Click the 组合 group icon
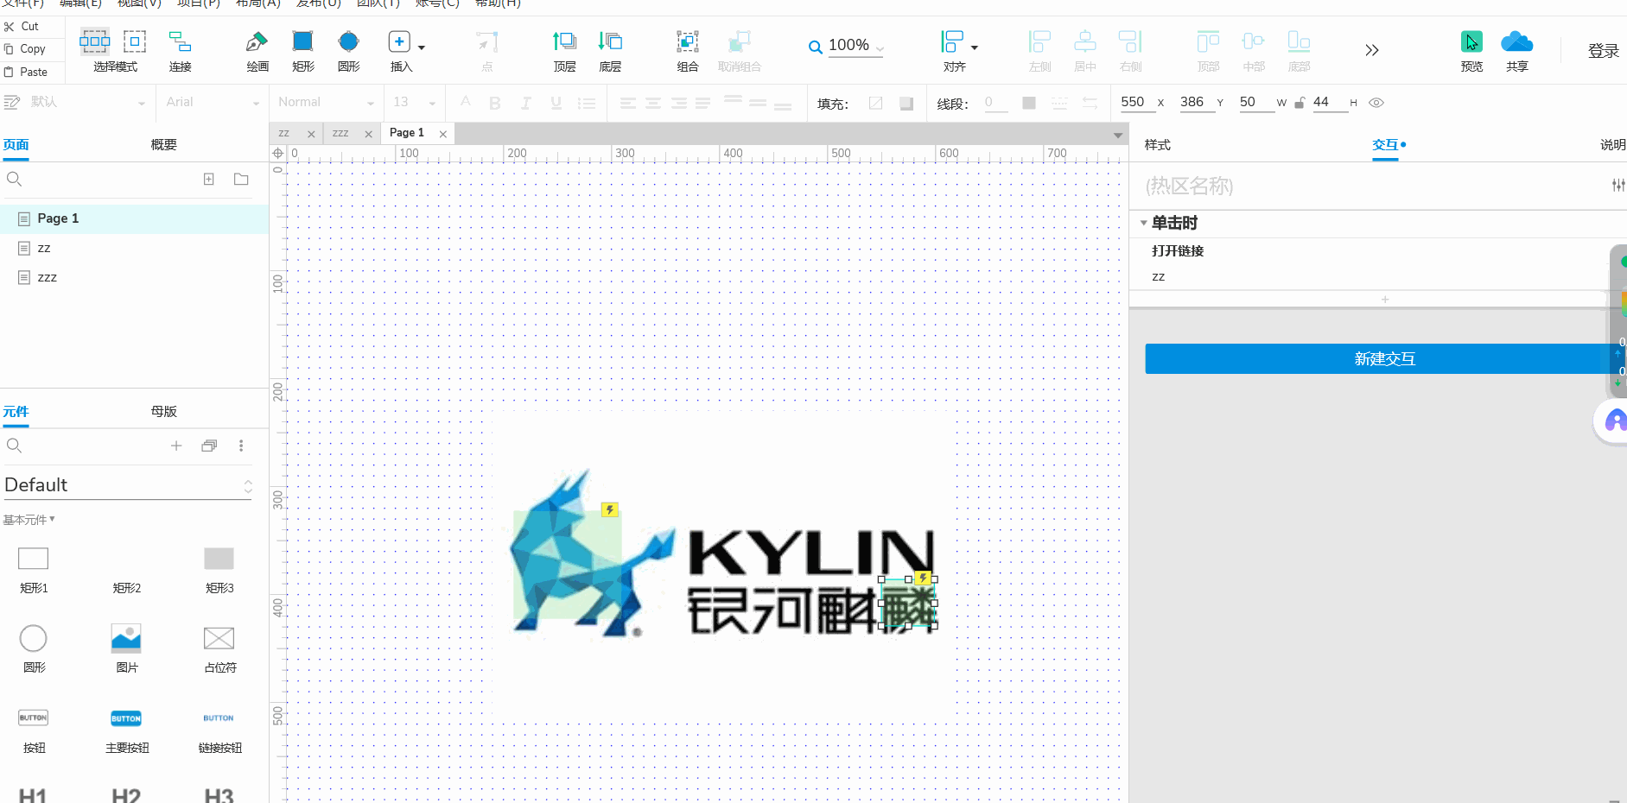The height and width of the screenshot is (803, 1627). tap(687, 41)
